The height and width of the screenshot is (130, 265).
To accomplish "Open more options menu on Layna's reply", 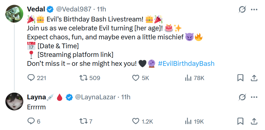I will click(x=254, y=97).
